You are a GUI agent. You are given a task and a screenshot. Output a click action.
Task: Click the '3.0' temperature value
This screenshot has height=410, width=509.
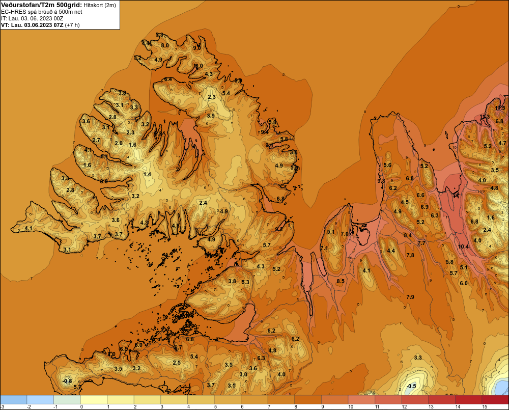(x=243, y=374)
